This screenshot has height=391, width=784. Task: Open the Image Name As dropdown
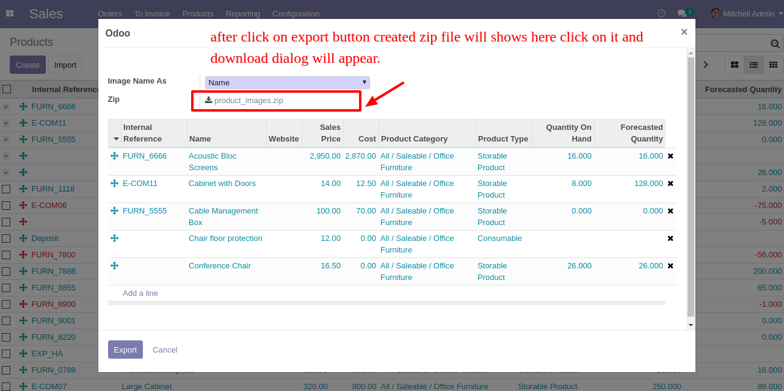point(288,82)
